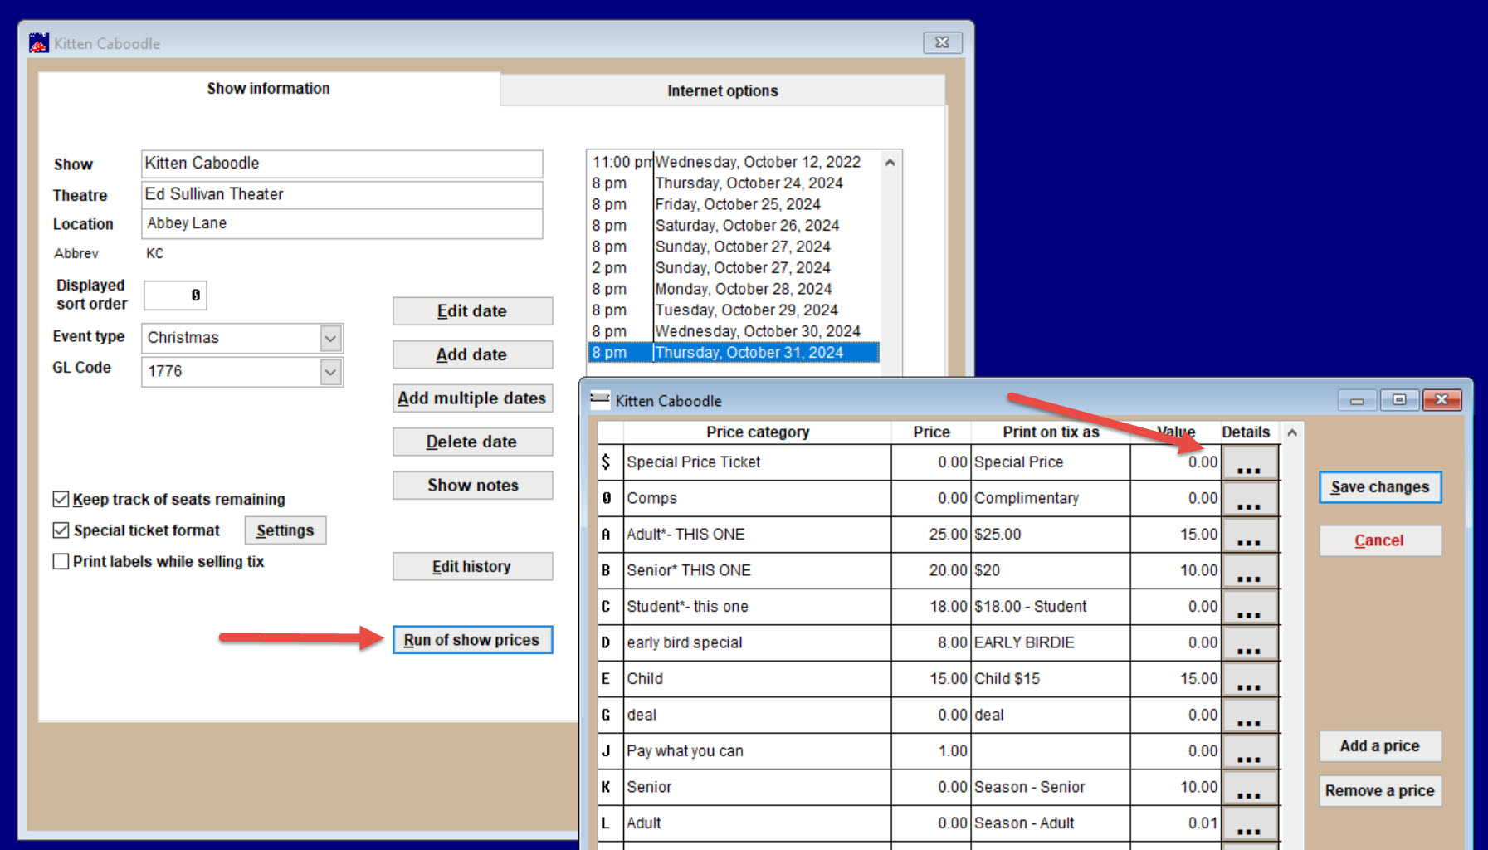The image size is (1488, 850).
Task: Select 2 pm Sunday, October 27 date
Action: pos(734,268)
